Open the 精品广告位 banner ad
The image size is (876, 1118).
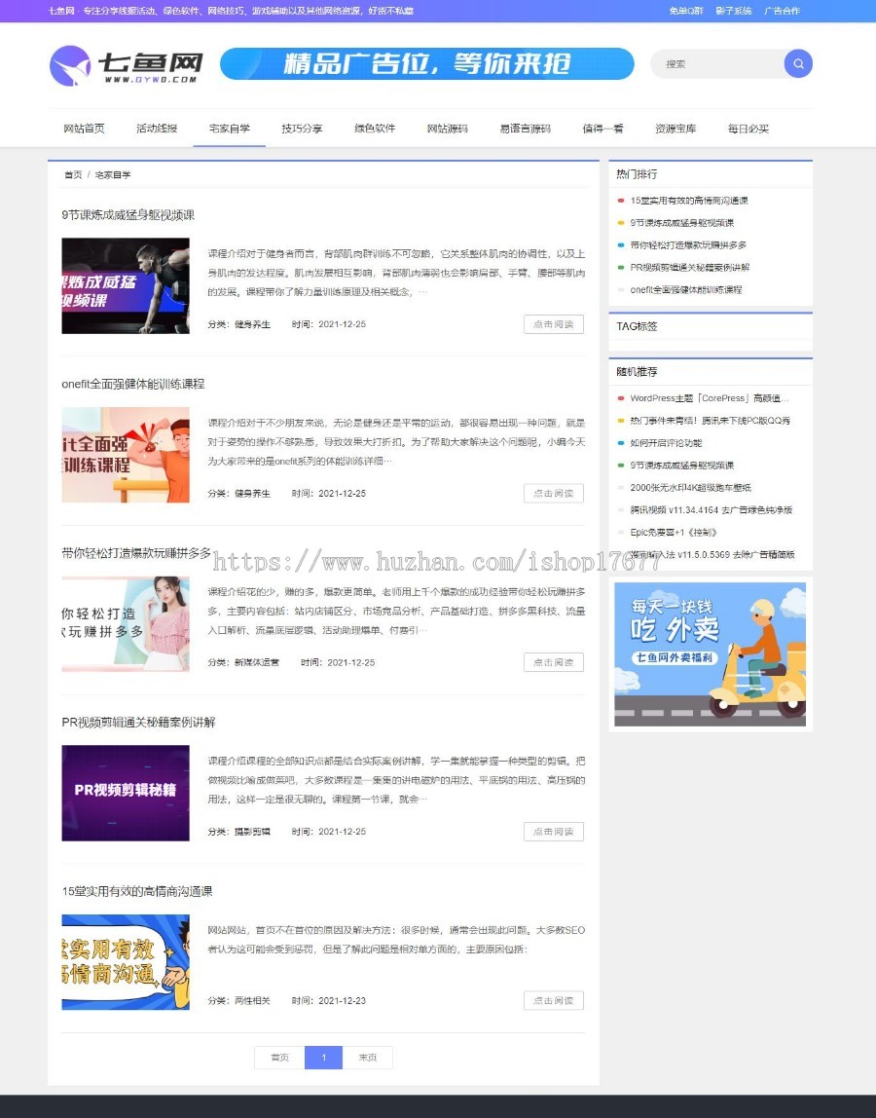[427, 63]
